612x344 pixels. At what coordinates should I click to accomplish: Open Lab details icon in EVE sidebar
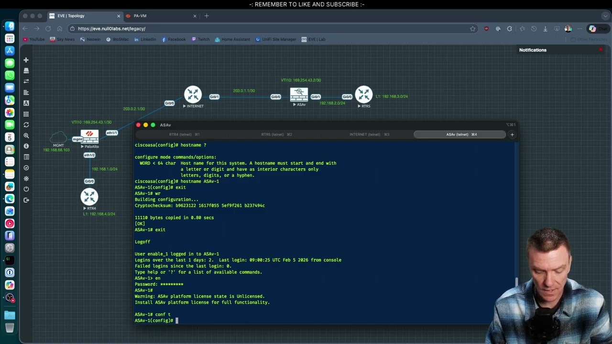26,157
